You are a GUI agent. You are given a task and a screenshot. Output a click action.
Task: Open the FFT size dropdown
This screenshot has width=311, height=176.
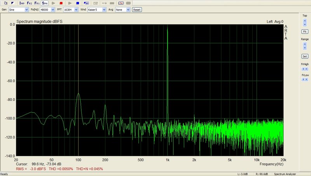76,10
